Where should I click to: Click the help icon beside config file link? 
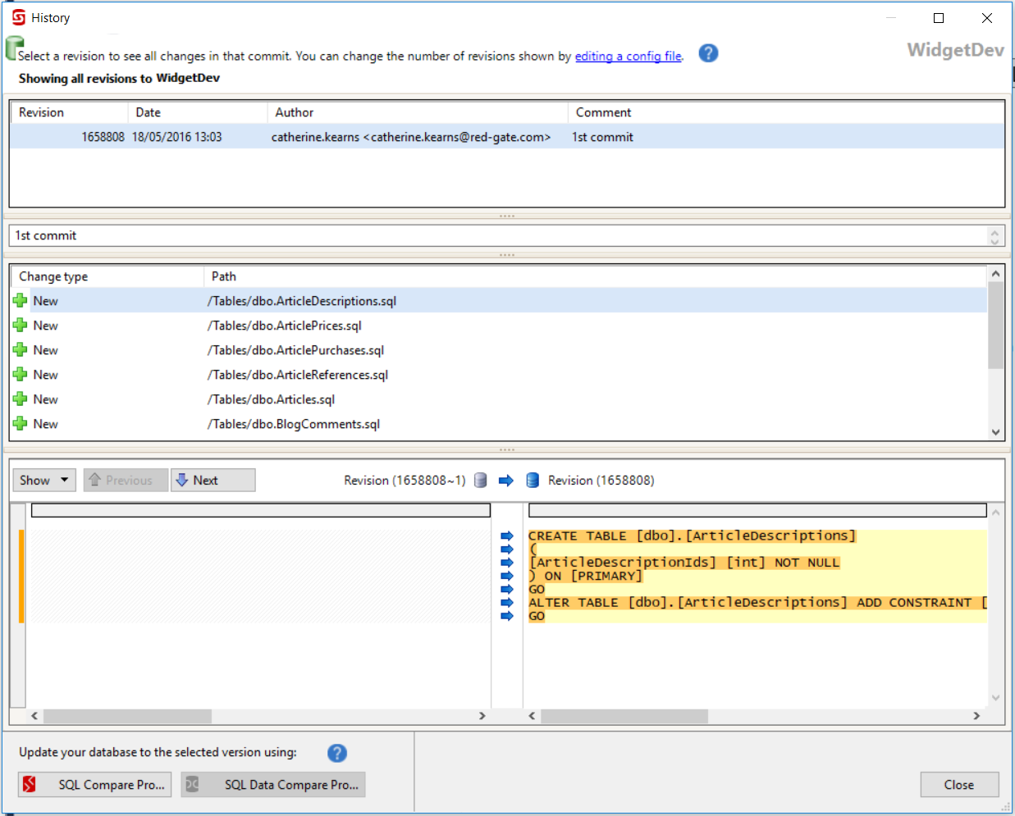(x=708, y=53)
